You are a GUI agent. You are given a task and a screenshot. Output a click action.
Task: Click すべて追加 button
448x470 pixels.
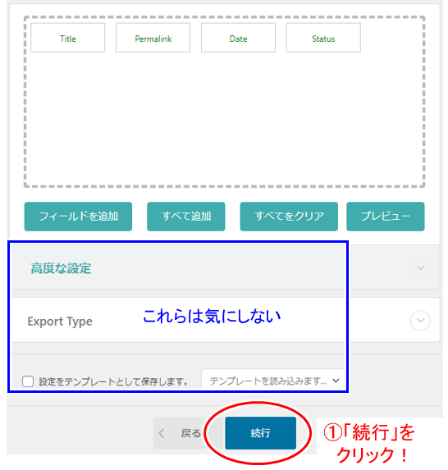186,217
